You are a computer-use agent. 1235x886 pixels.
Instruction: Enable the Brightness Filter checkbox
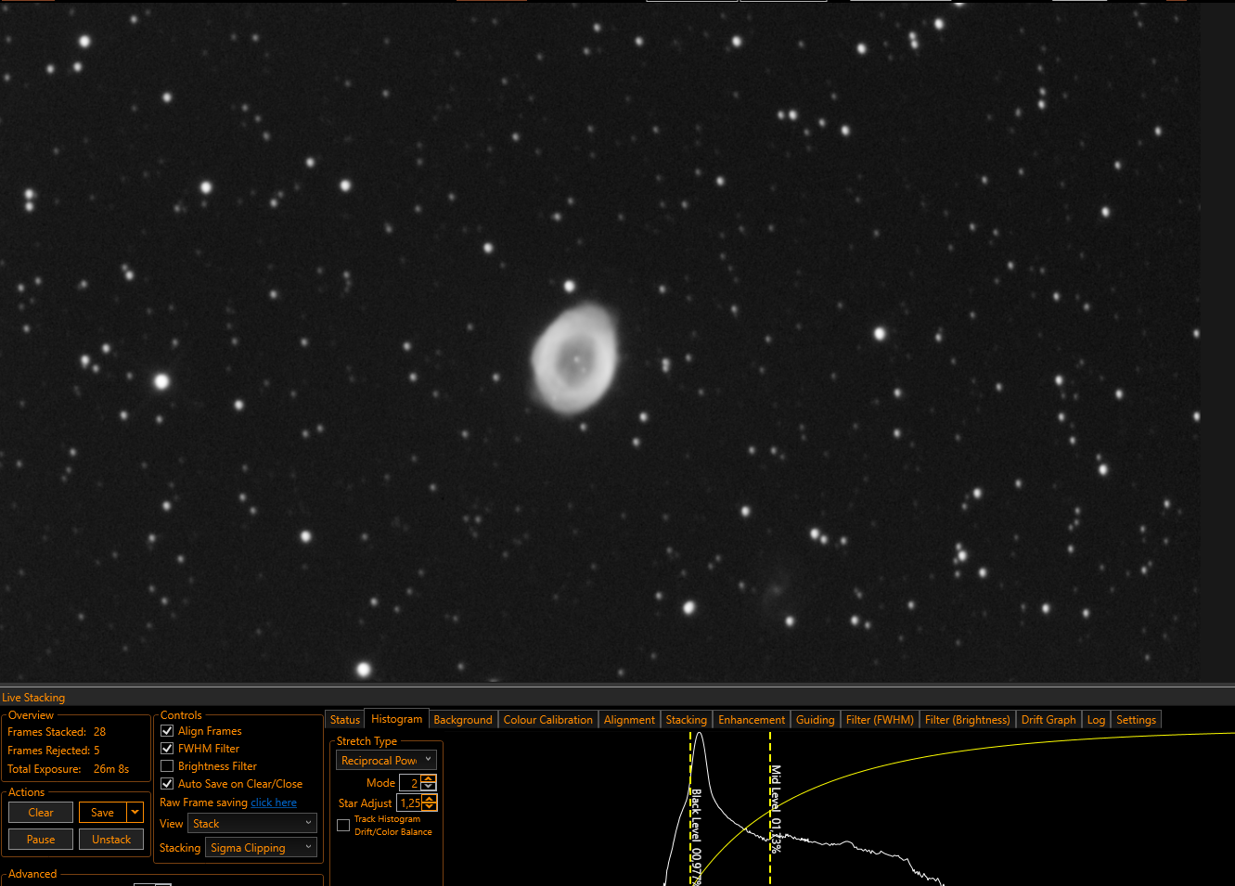point(167,765)
